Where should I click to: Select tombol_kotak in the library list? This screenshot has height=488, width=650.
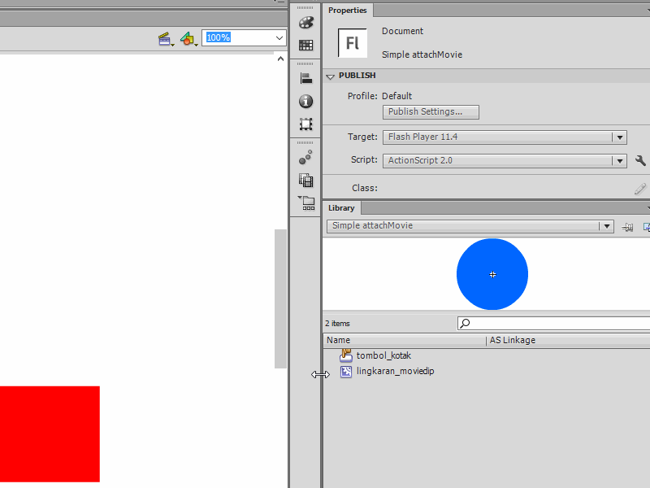383,355
